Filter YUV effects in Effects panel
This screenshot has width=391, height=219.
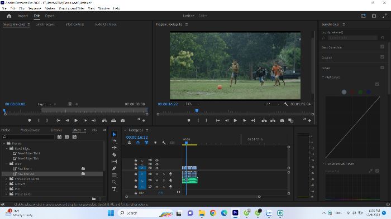point(74,137)
